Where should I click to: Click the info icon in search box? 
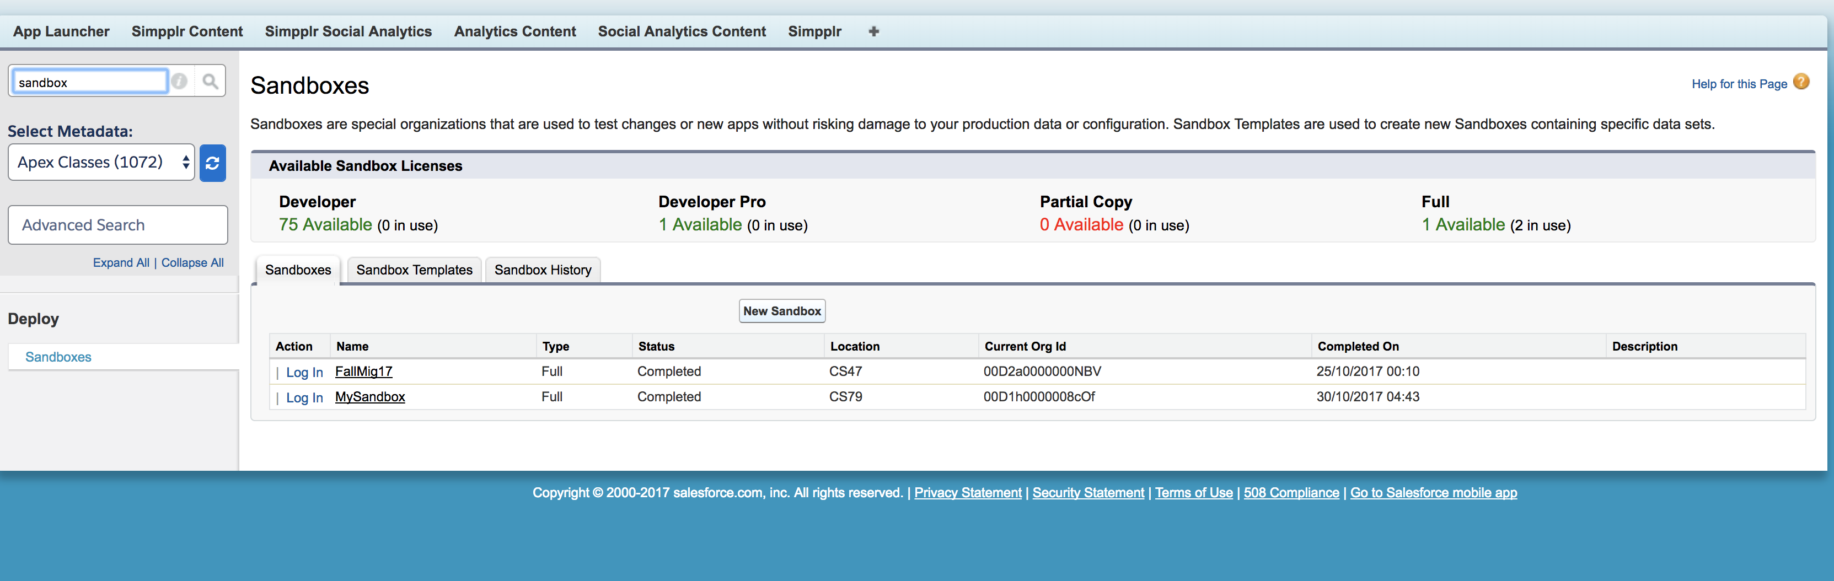[180, 81]
